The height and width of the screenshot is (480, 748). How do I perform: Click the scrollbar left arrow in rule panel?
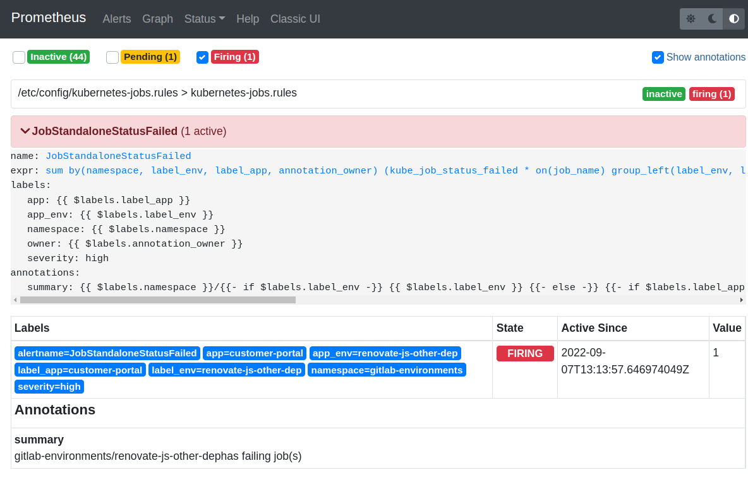pyautogui.click(x=15, y=300)
